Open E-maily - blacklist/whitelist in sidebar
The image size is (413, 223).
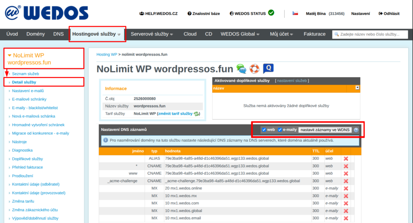click(x=35, y=108)
